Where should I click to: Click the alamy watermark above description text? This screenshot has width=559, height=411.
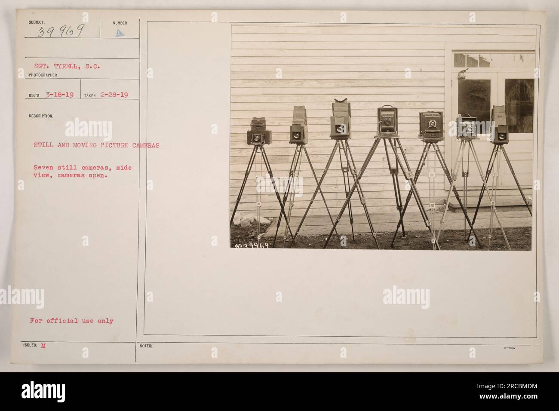tap(83, 130)
